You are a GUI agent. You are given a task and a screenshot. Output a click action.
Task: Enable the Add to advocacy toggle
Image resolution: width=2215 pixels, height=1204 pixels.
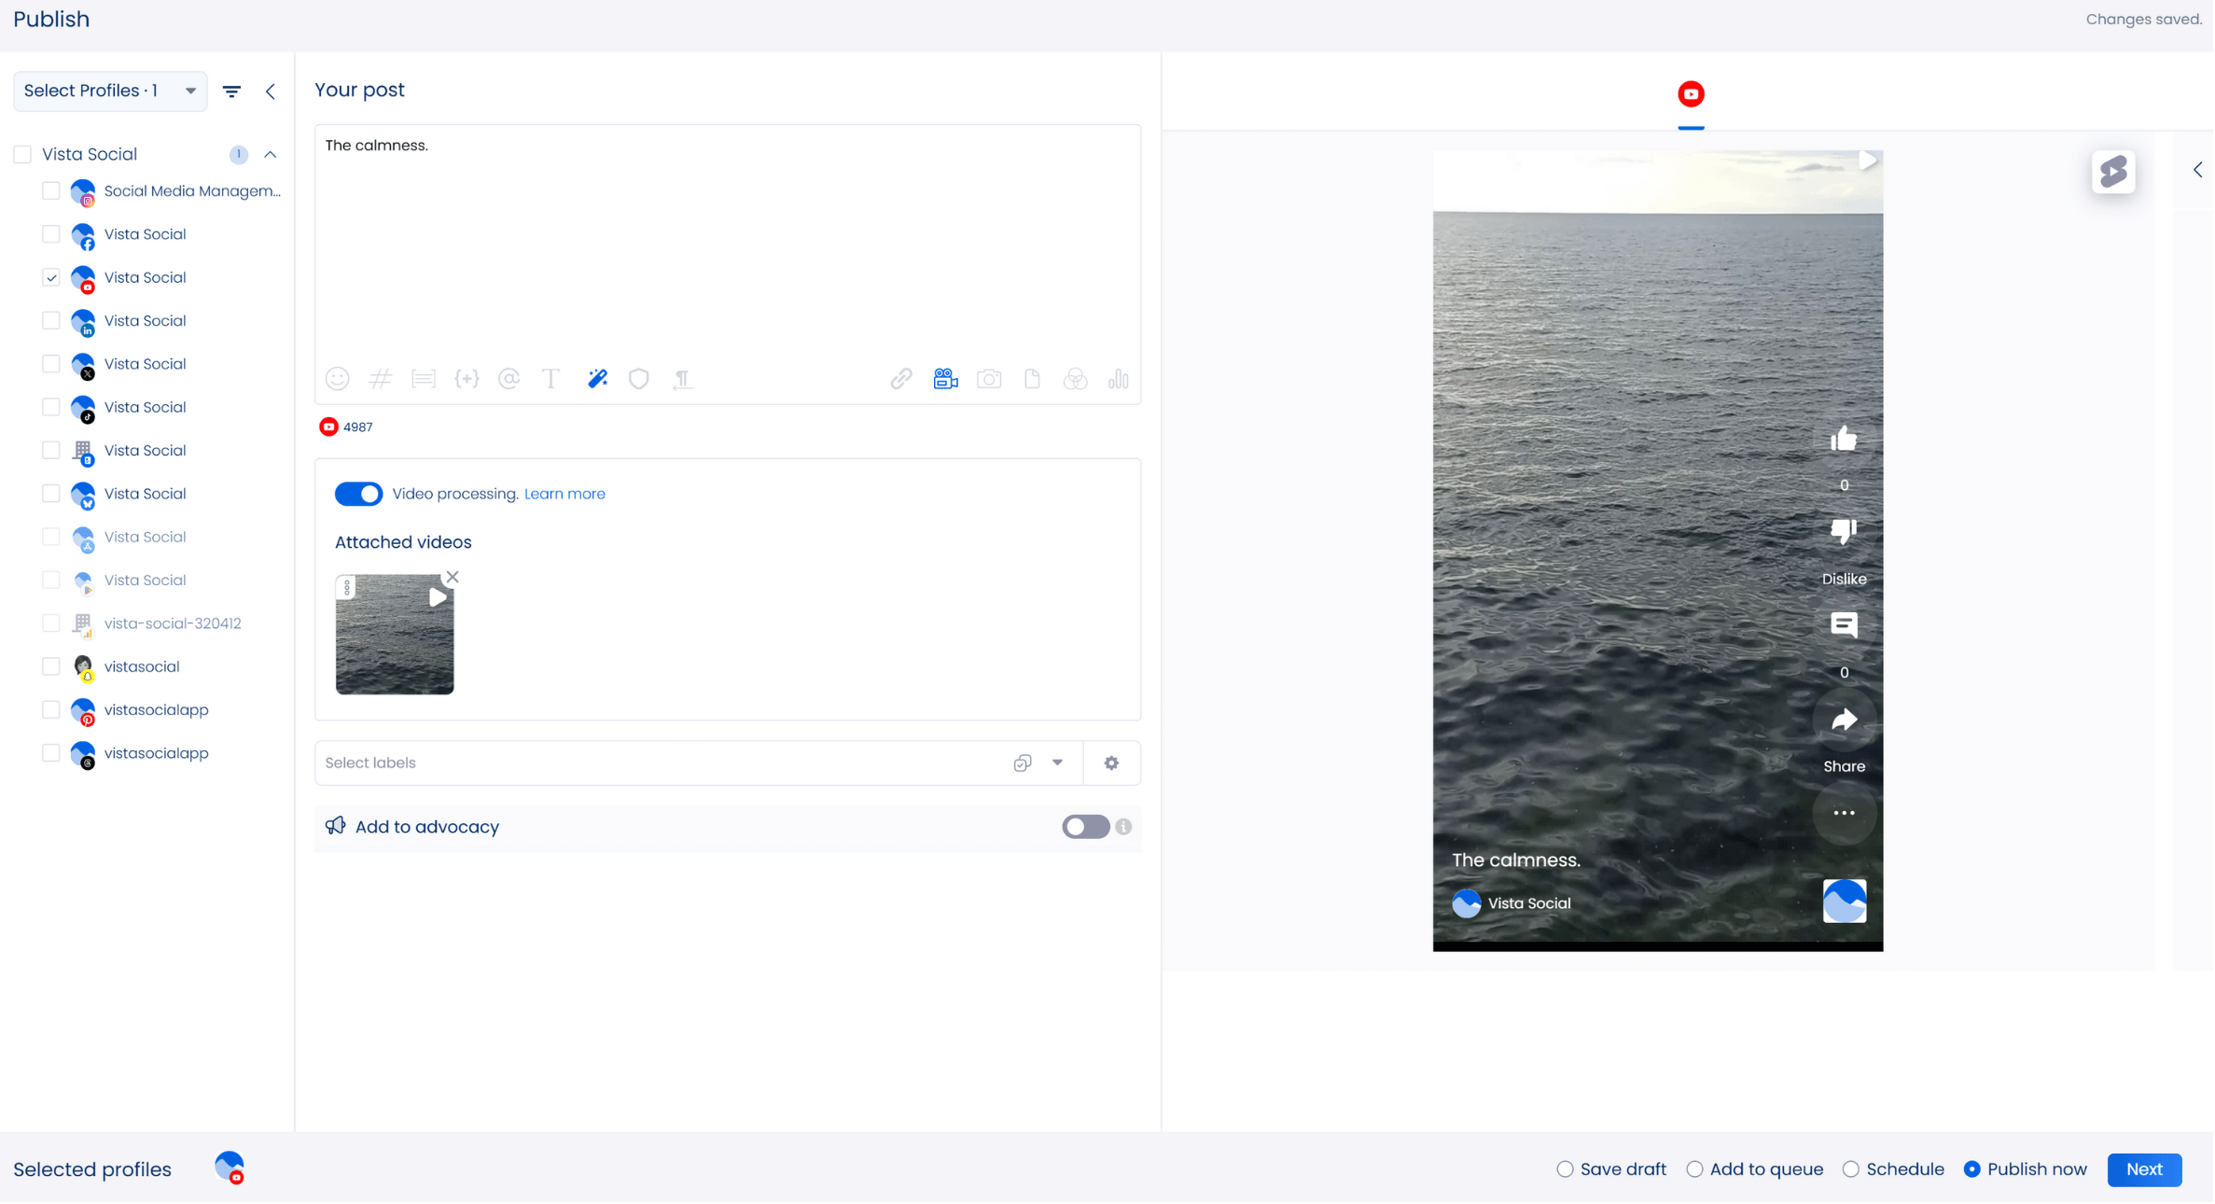(1085, 827)
